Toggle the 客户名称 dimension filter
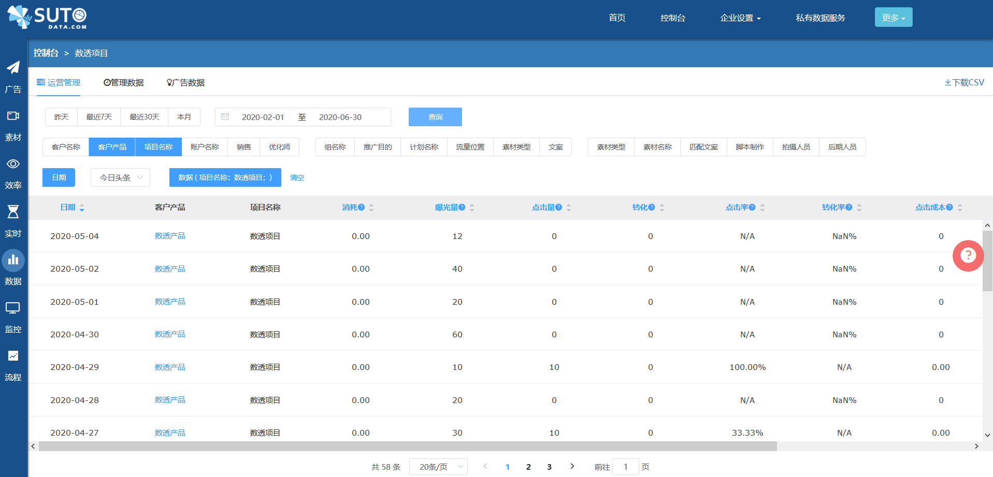Viewport: 993px width, 477px height. [66, 147]
